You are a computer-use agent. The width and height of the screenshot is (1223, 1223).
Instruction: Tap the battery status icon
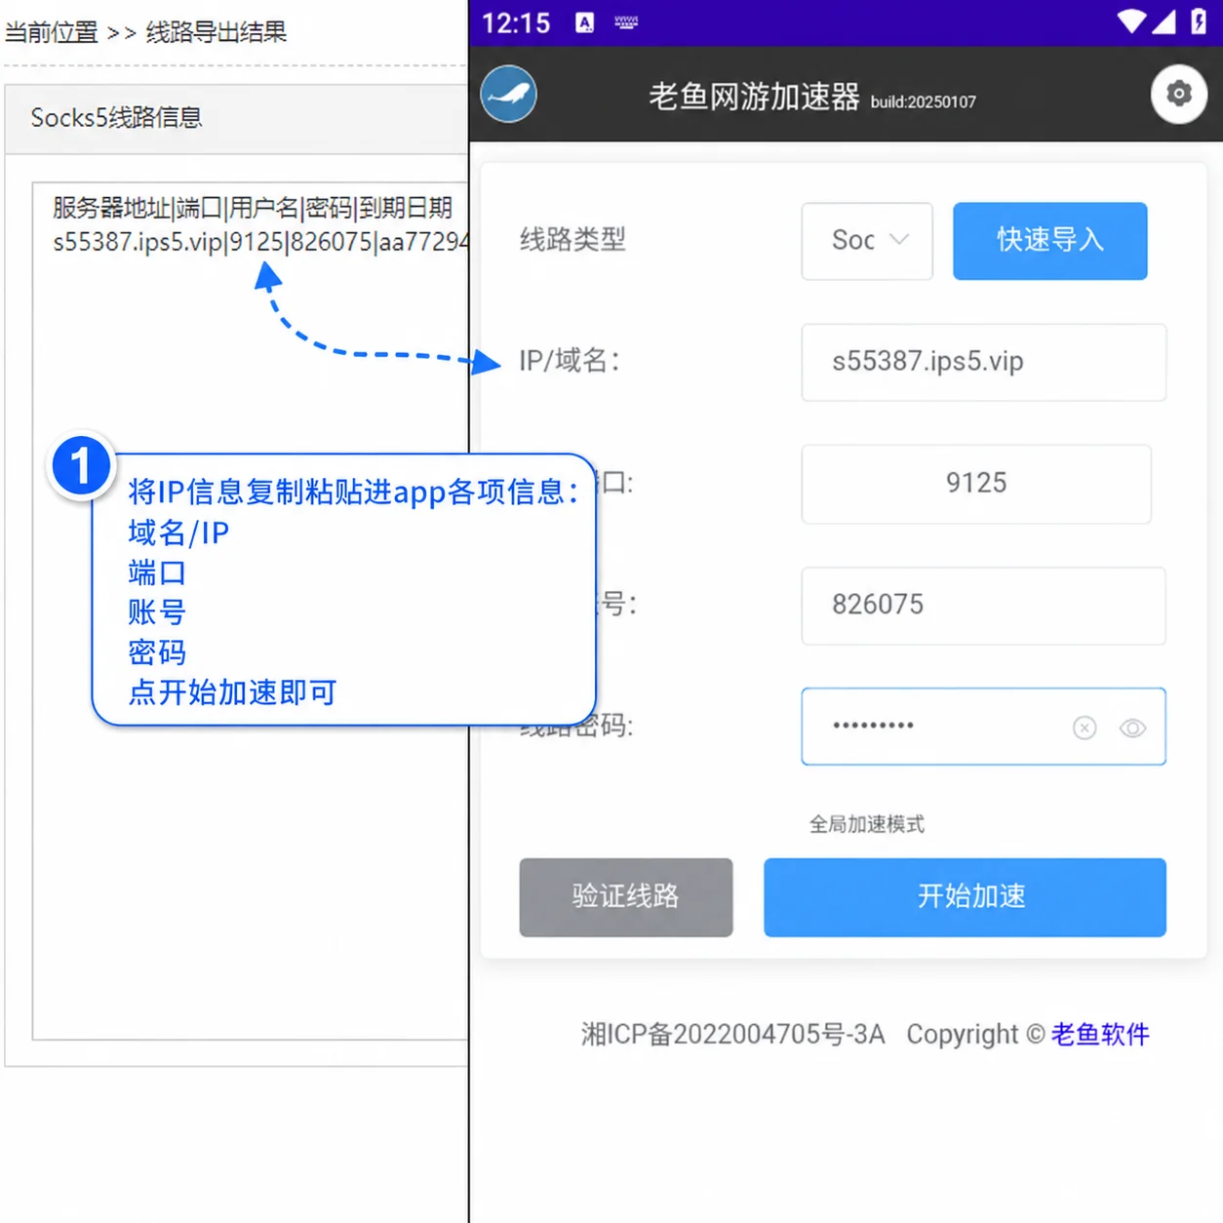tap(1200, 21)
